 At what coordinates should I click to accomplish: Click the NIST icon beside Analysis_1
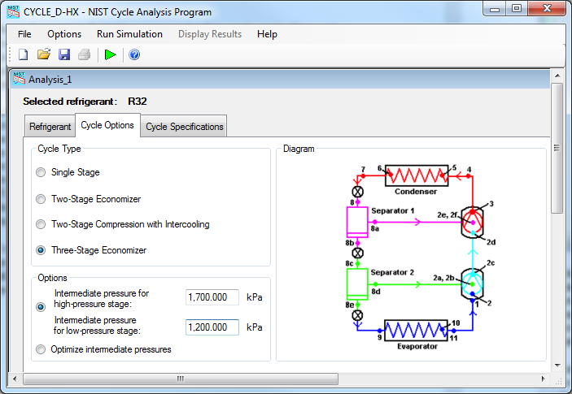[x=19, y=79]
